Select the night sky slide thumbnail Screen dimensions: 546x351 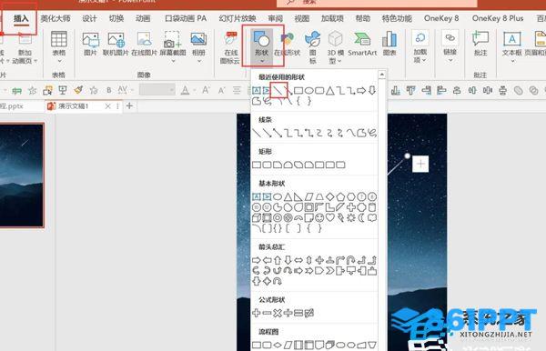pyautogui.click(x=22, y=175)
